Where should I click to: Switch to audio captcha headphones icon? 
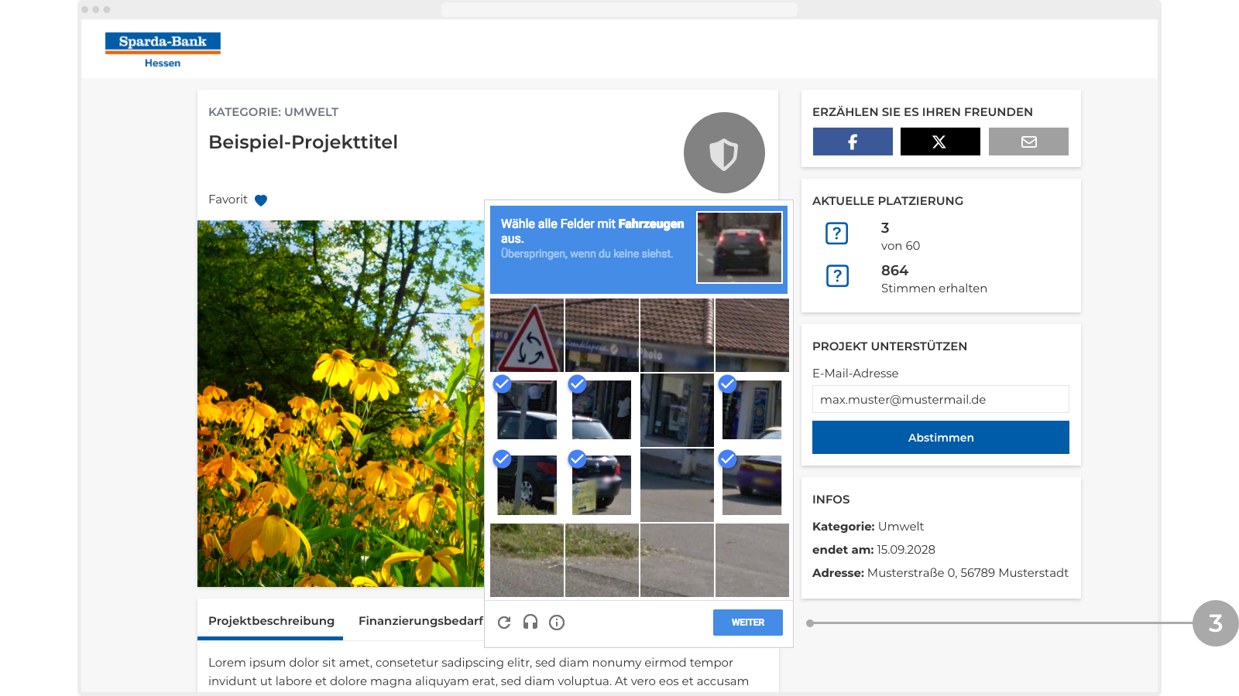(530, 622)
